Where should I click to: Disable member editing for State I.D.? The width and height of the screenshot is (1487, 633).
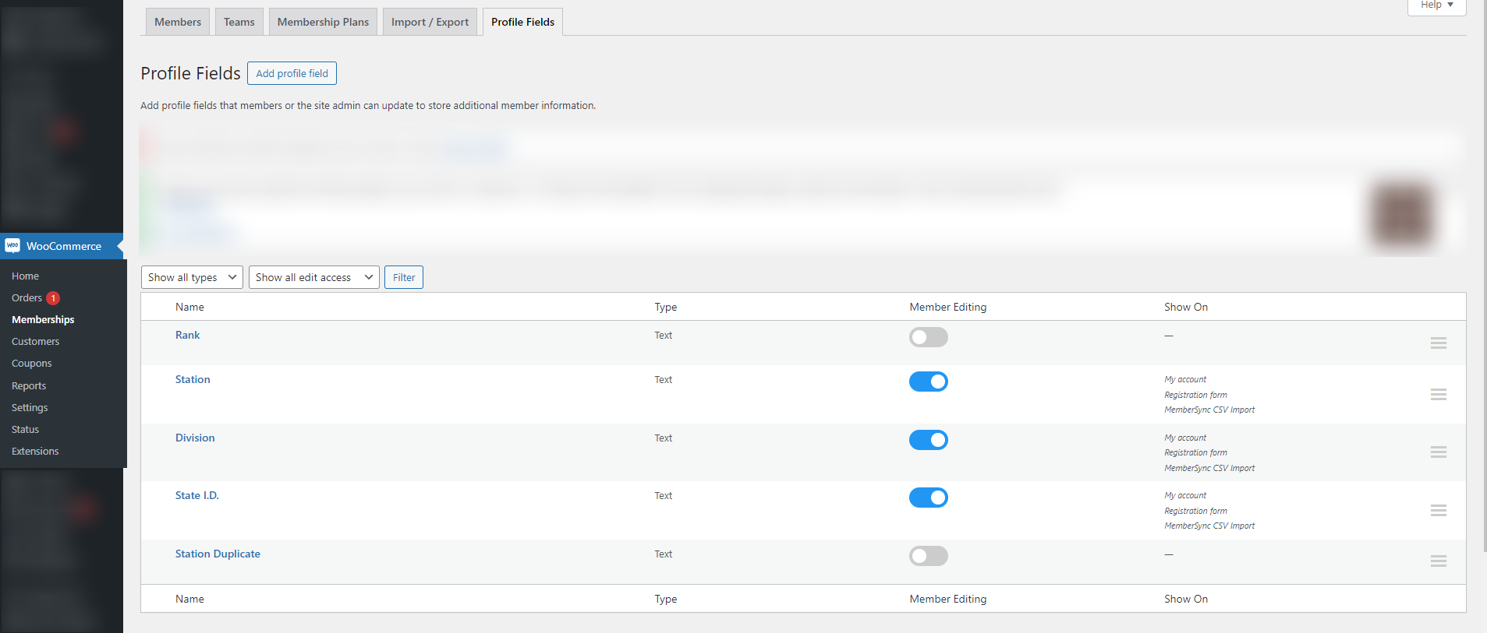tap(928, 498)
